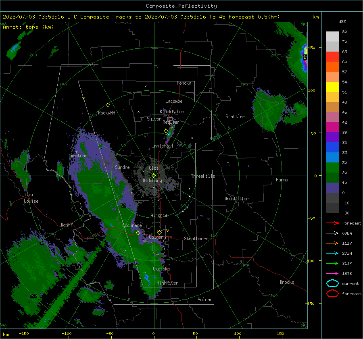Click the Hanna town label

(282, 180)
